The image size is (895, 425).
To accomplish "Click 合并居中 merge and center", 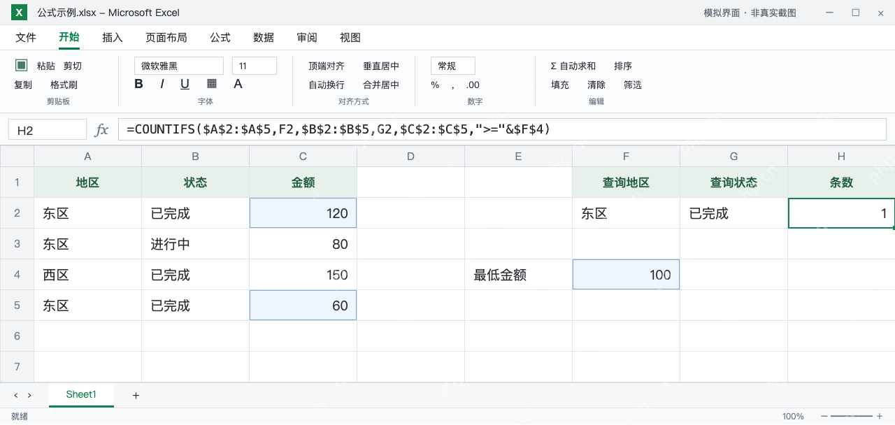I will [x=381, y=85].
